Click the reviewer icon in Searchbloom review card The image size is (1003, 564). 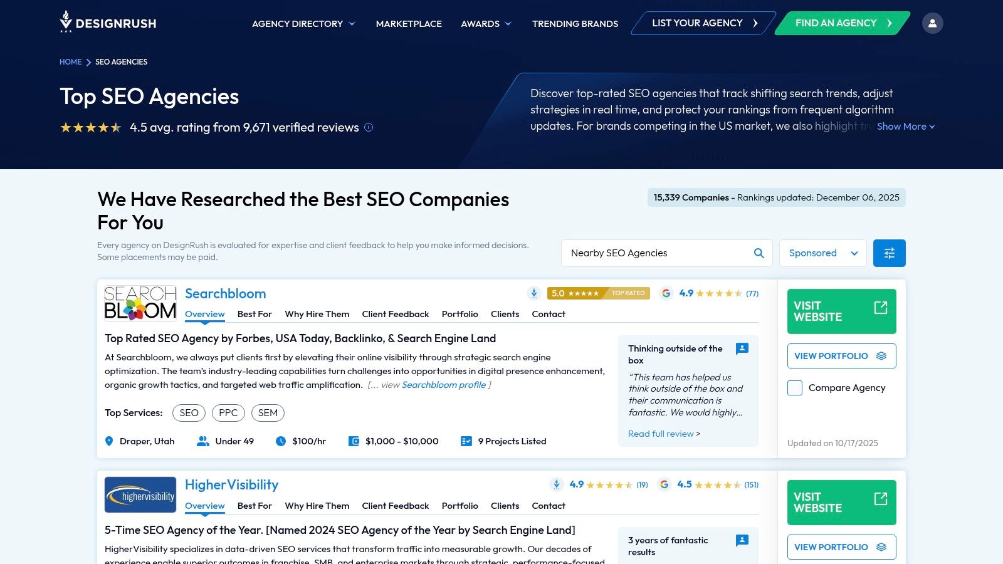point(742,348)
